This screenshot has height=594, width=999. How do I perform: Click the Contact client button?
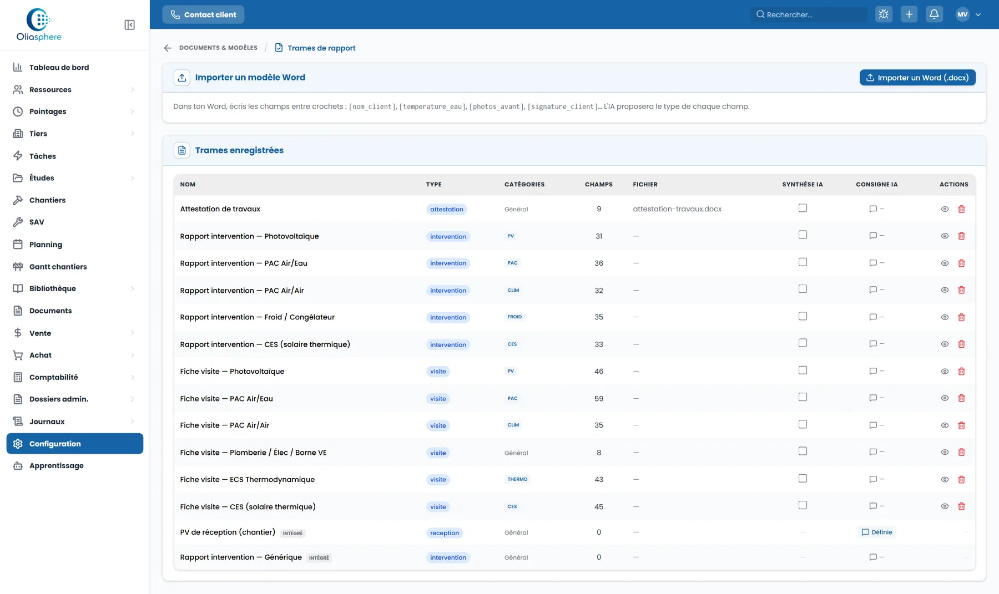203,14
